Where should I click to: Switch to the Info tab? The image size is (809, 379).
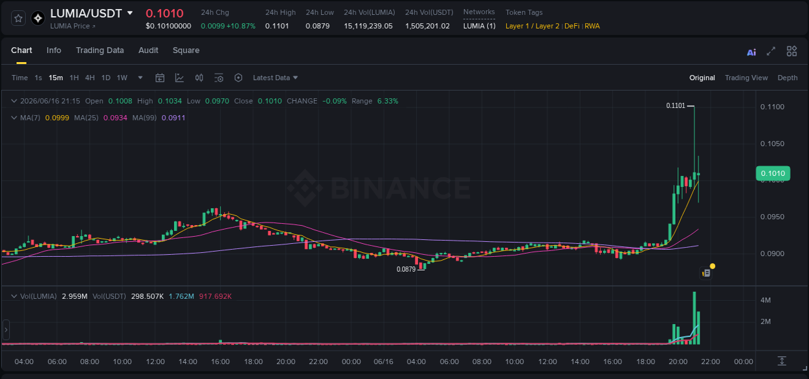[54, 50]
